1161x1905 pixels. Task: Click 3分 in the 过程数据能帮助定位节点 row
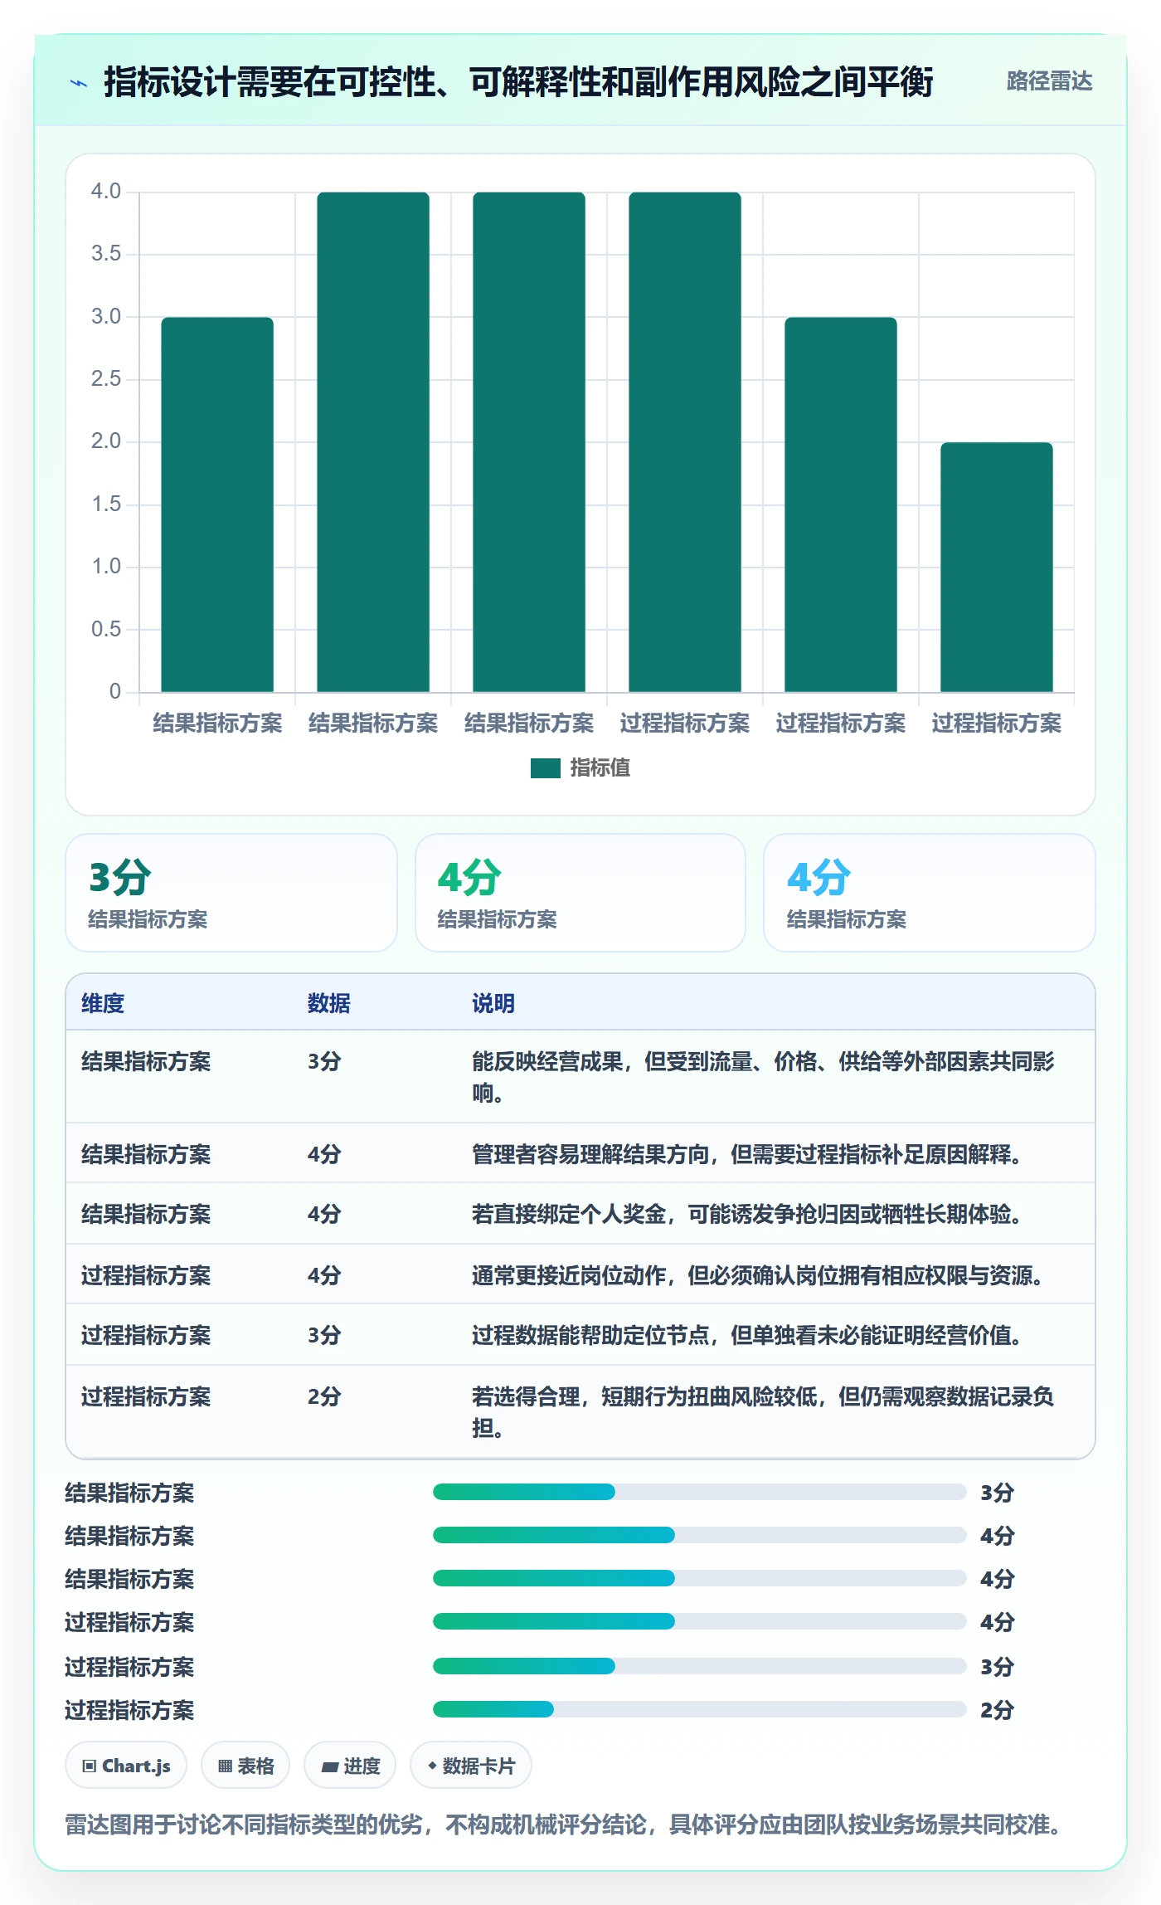(x=324, y=1335)
